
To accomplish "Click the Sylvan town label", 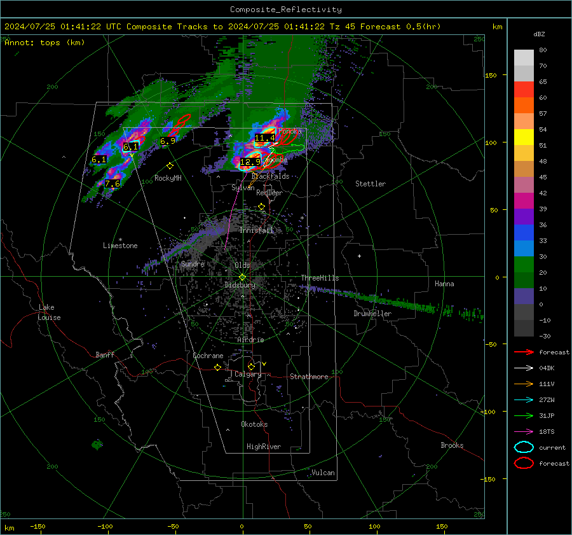I will (x=243, y=188).
